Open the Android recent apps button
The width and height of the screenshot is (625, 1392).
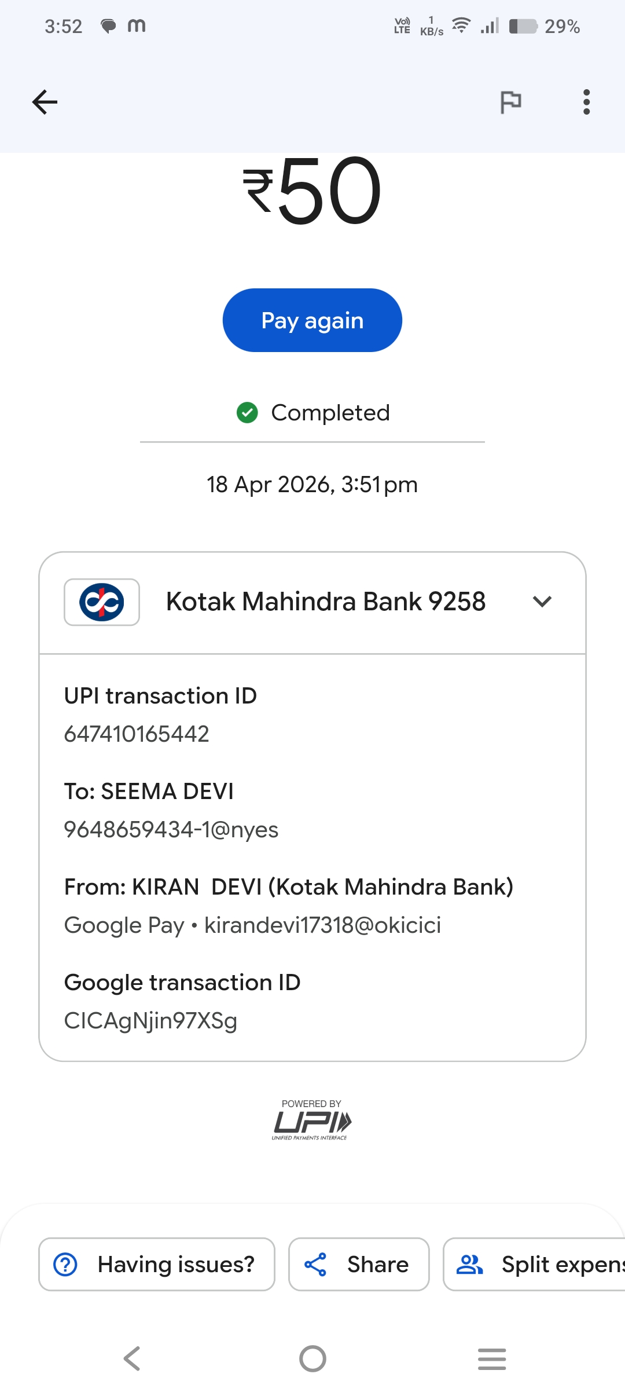[492, 1358]
